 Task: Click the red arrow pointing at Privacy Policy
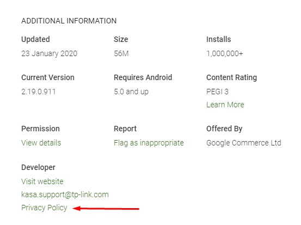106,209
